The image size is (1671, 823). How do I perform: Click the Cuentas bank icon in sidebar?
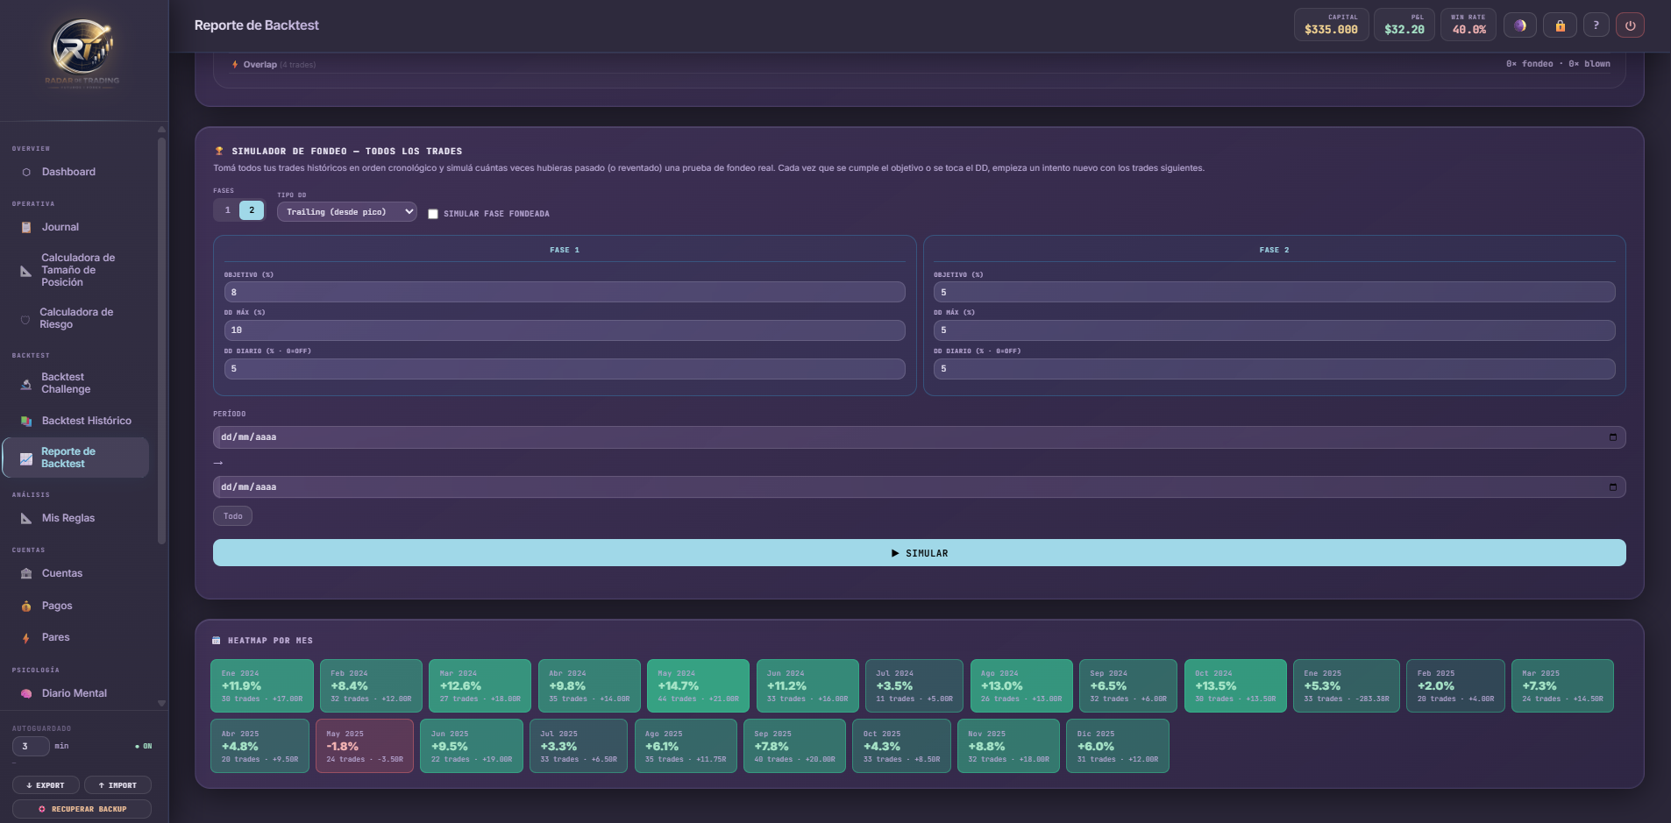tap(26, 573)
